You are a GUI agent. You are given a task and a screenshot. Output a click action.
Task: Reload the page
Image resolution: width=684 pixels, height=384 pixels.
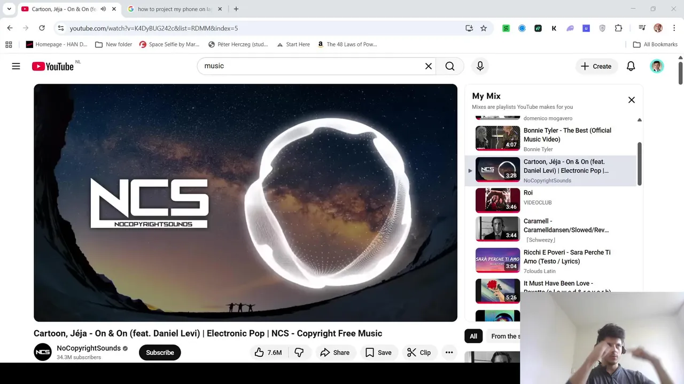click(x=42, y=28)
